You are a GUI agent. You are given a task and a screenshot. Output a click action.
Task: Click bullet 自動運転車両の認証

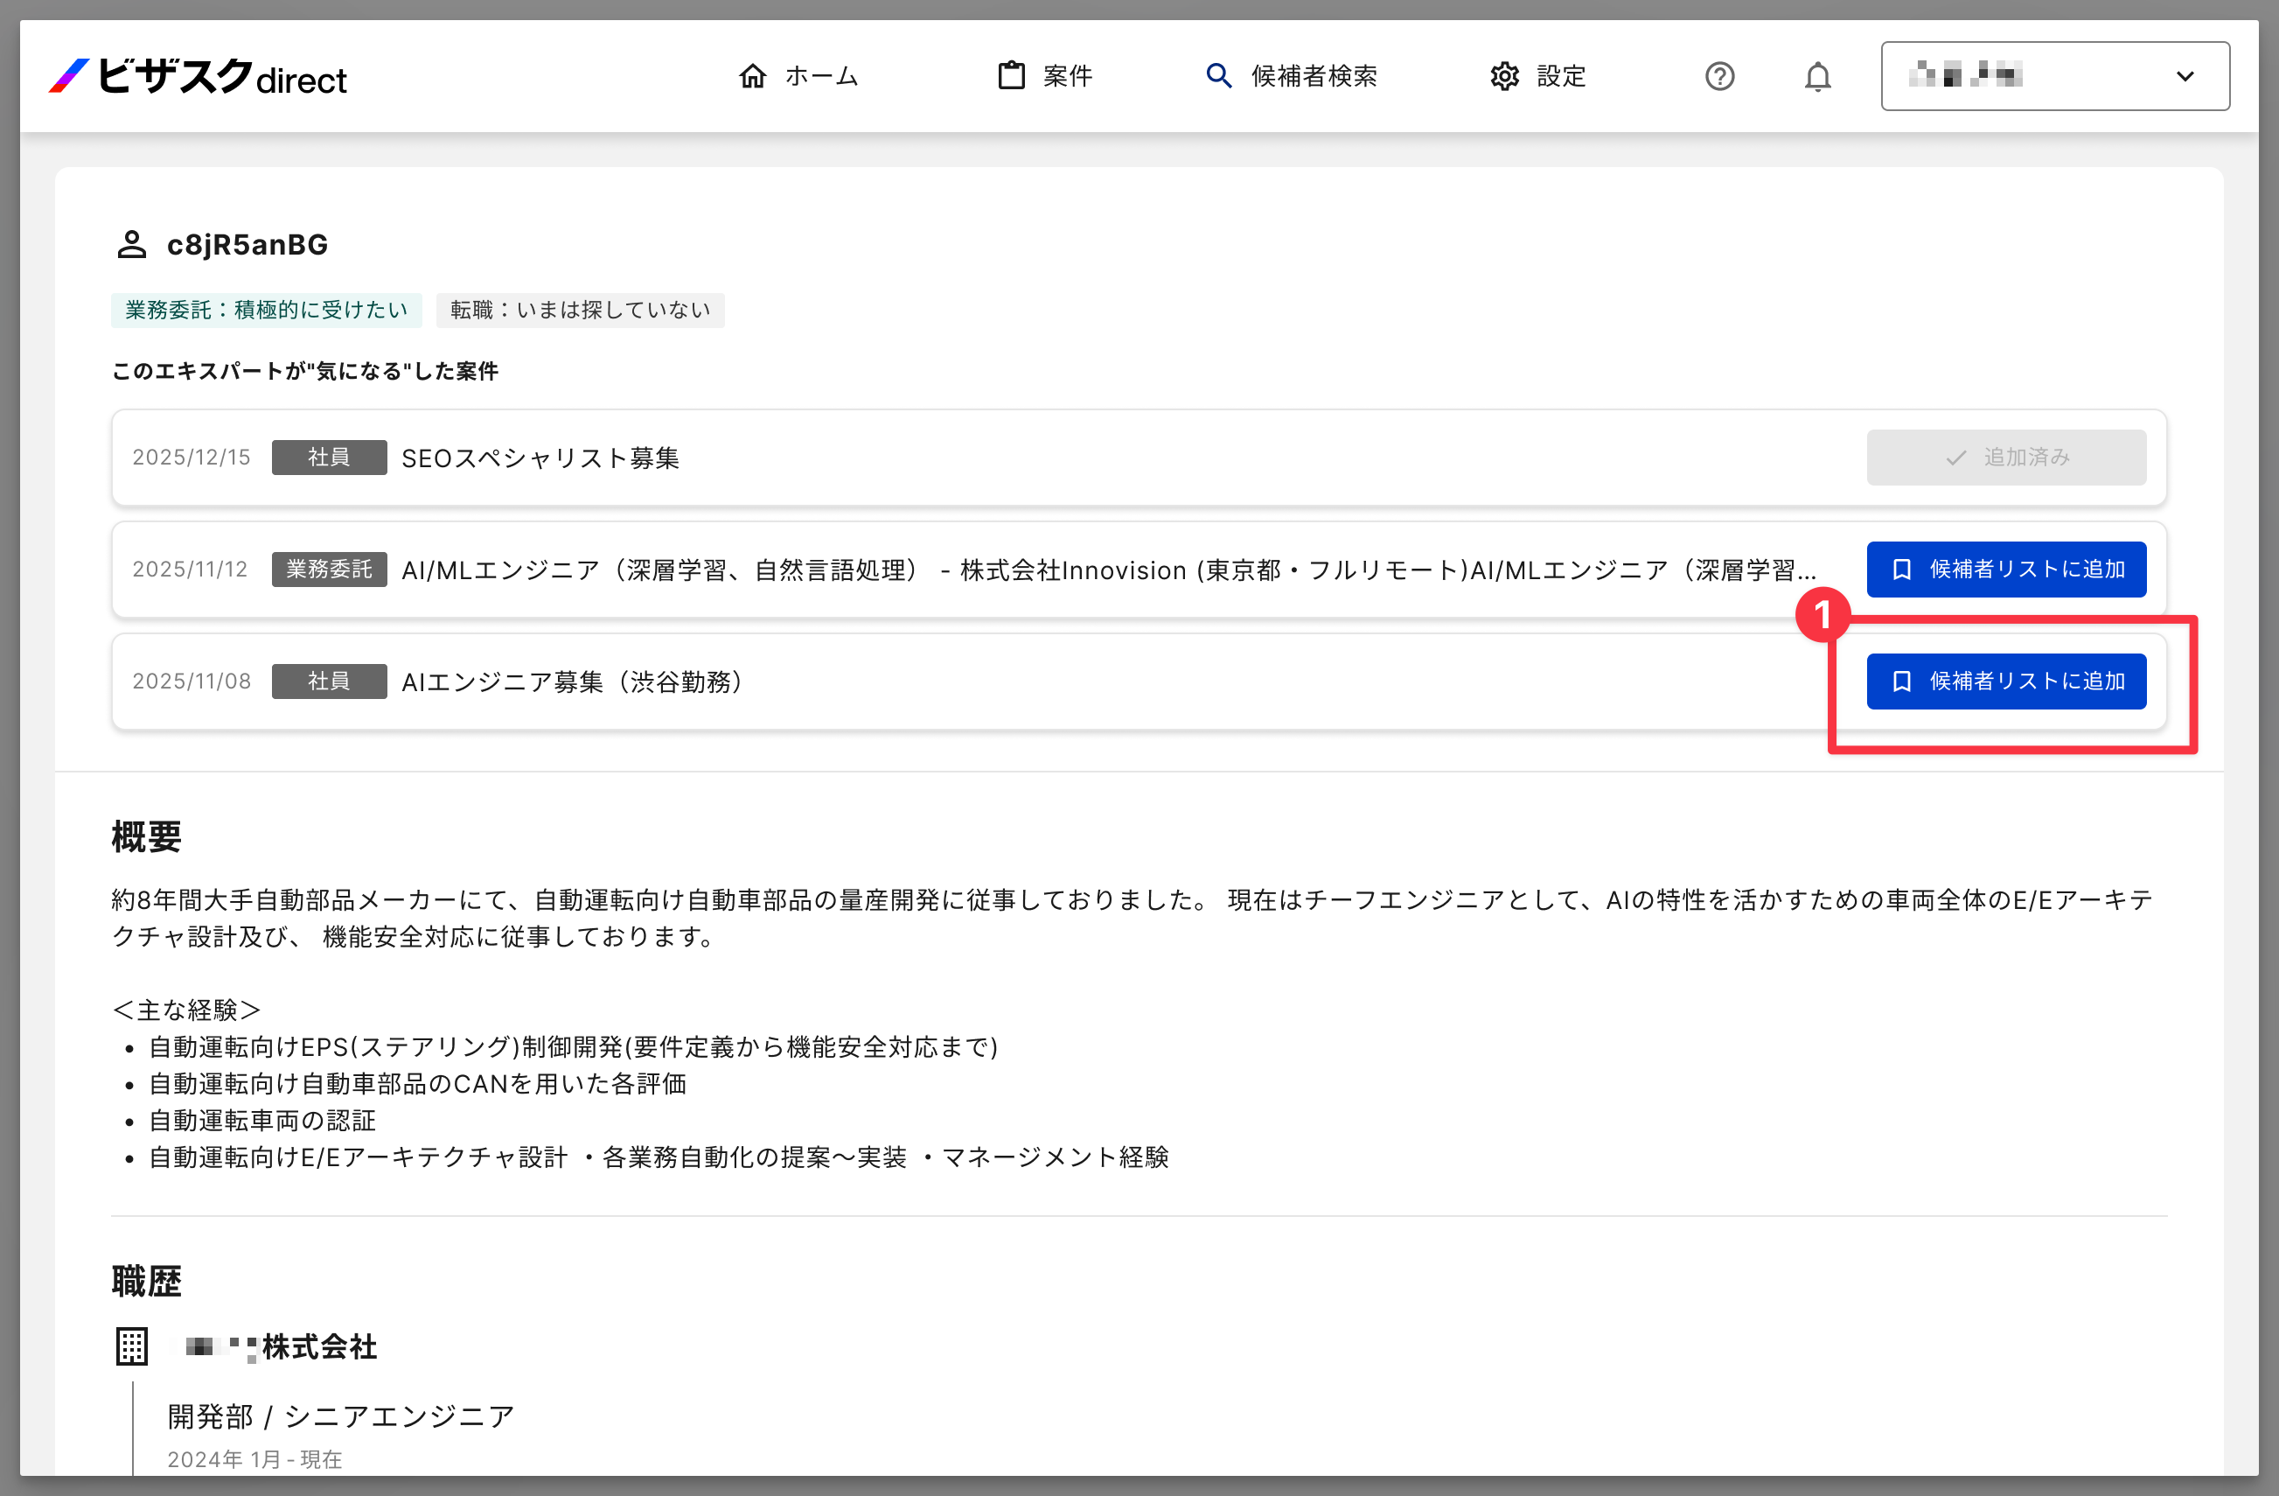click(x=262, y=1120)
